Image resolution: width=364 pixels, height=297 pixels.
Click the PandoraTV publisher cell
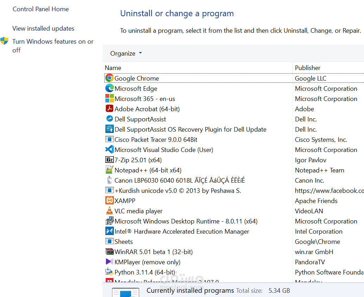[310, 262]
